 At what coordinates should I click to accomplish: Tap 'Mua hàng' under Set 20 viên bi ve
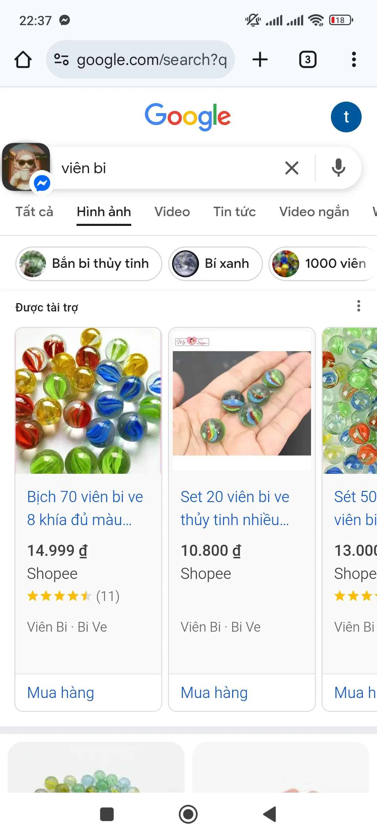pyautogui.click(x=214, y=693)
